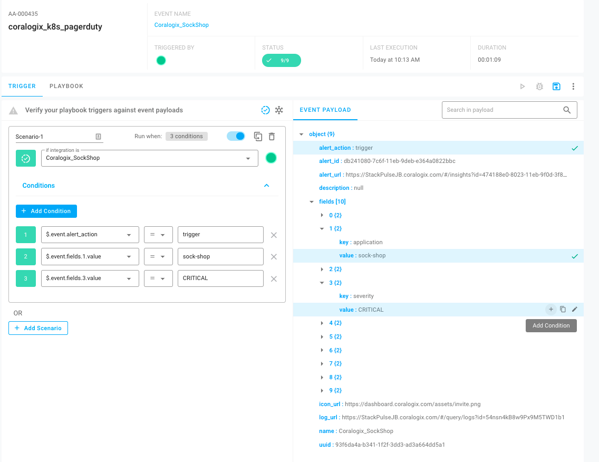Open the Coralogix_SockShop event name link
Screen dimensions: 599x462
(x=181, y=25)
